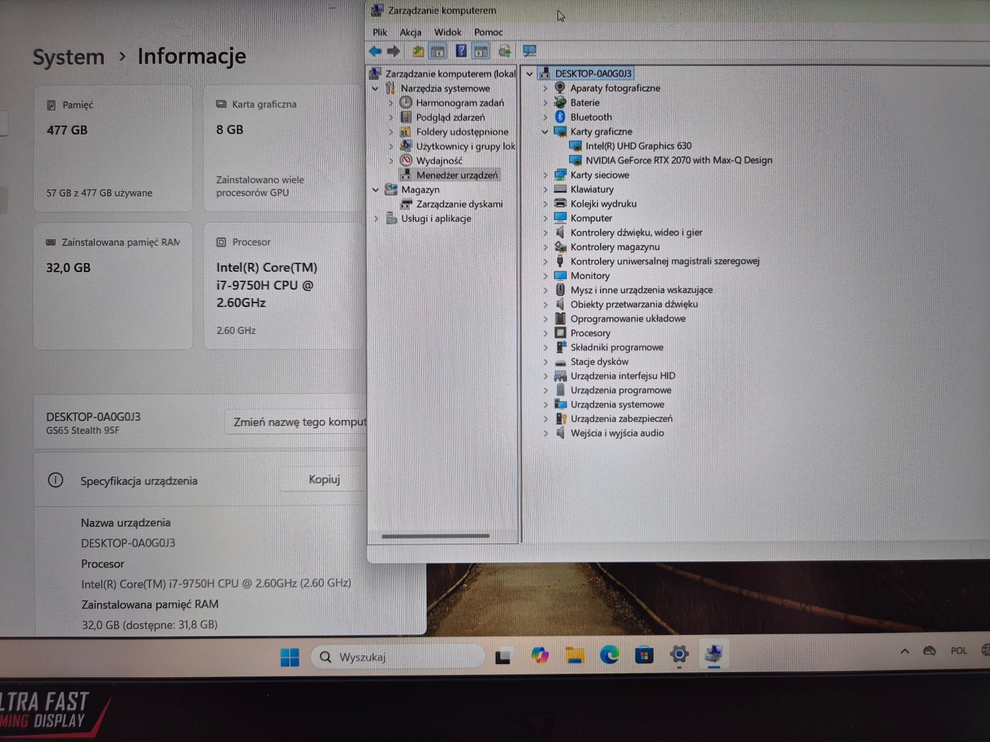Select Oprogramowanie układowe category

(628, 319)
